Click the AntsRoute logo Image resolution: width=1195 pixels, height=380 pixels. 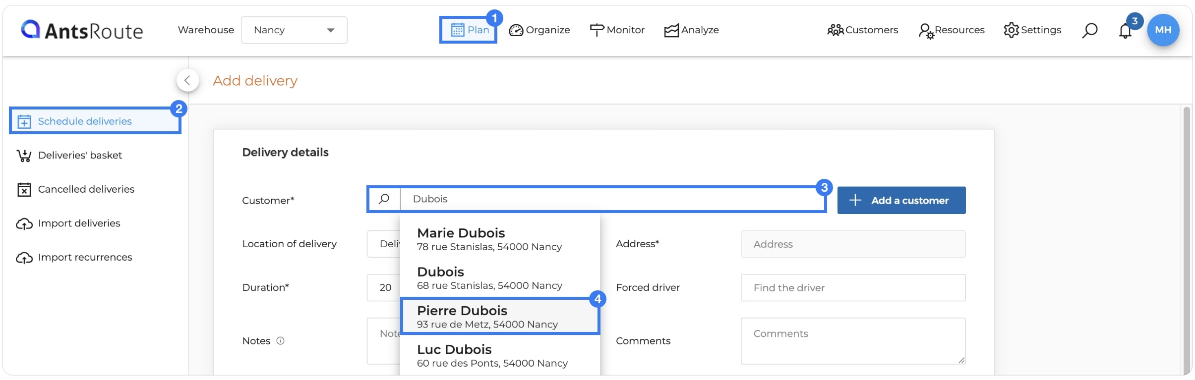click(82, 30)
